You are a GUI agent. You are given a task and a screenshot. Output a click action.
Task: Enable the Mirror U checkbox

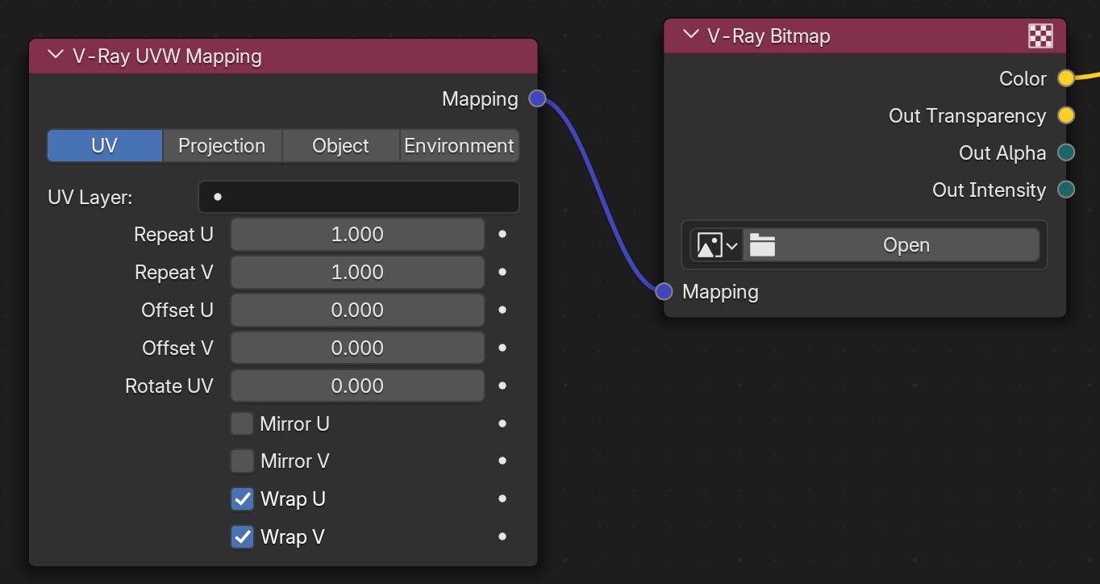[x=242, y=423]
